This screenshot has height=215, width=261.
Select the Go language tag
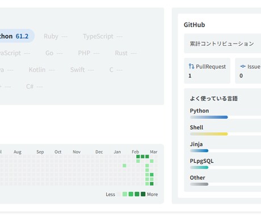click(54, 53)
